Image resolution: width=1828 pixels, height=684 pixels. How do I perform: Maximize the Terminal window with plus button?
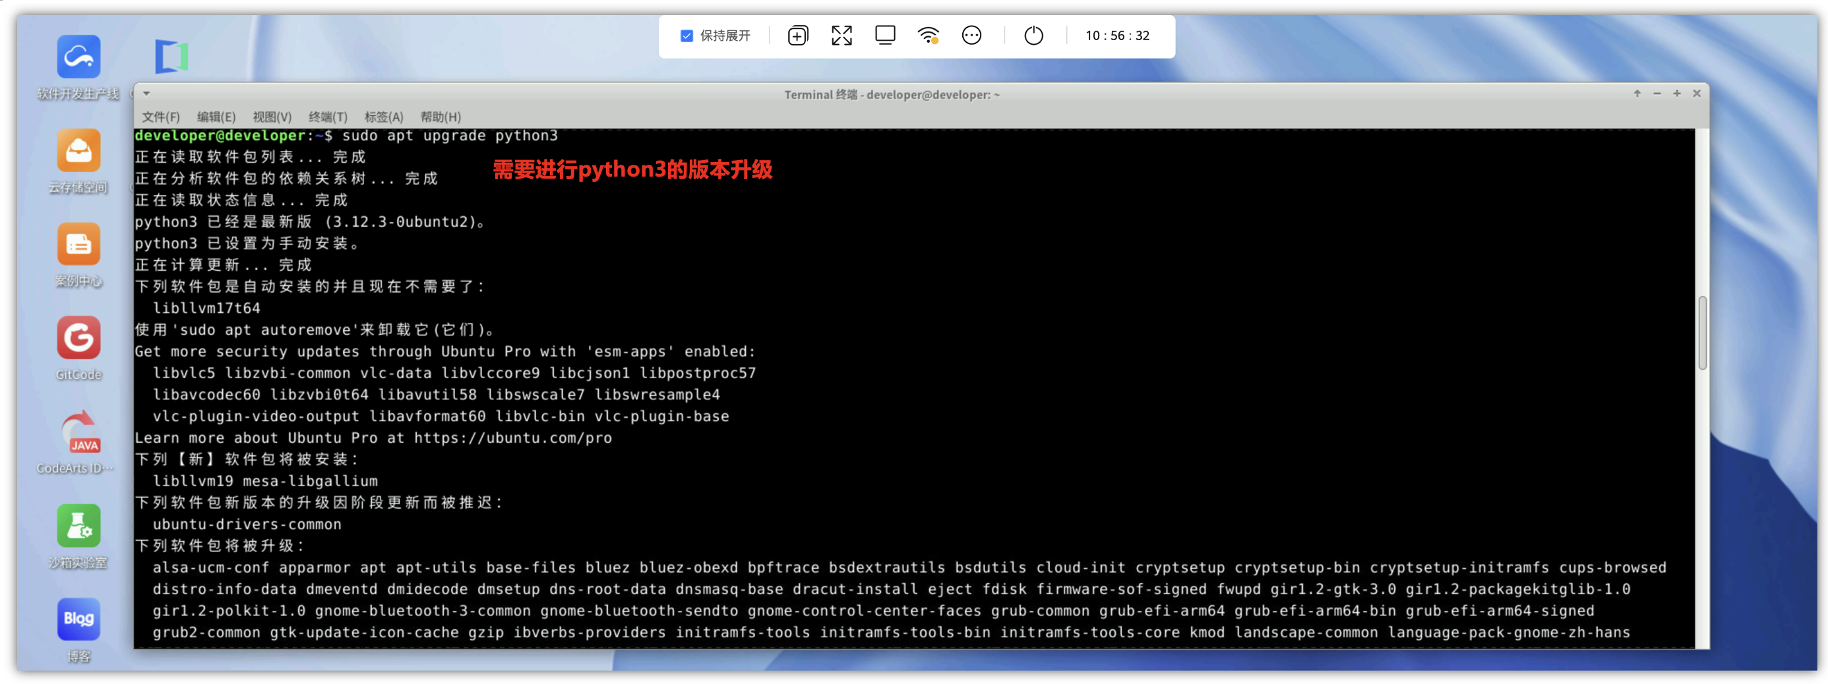[1677, 94]
